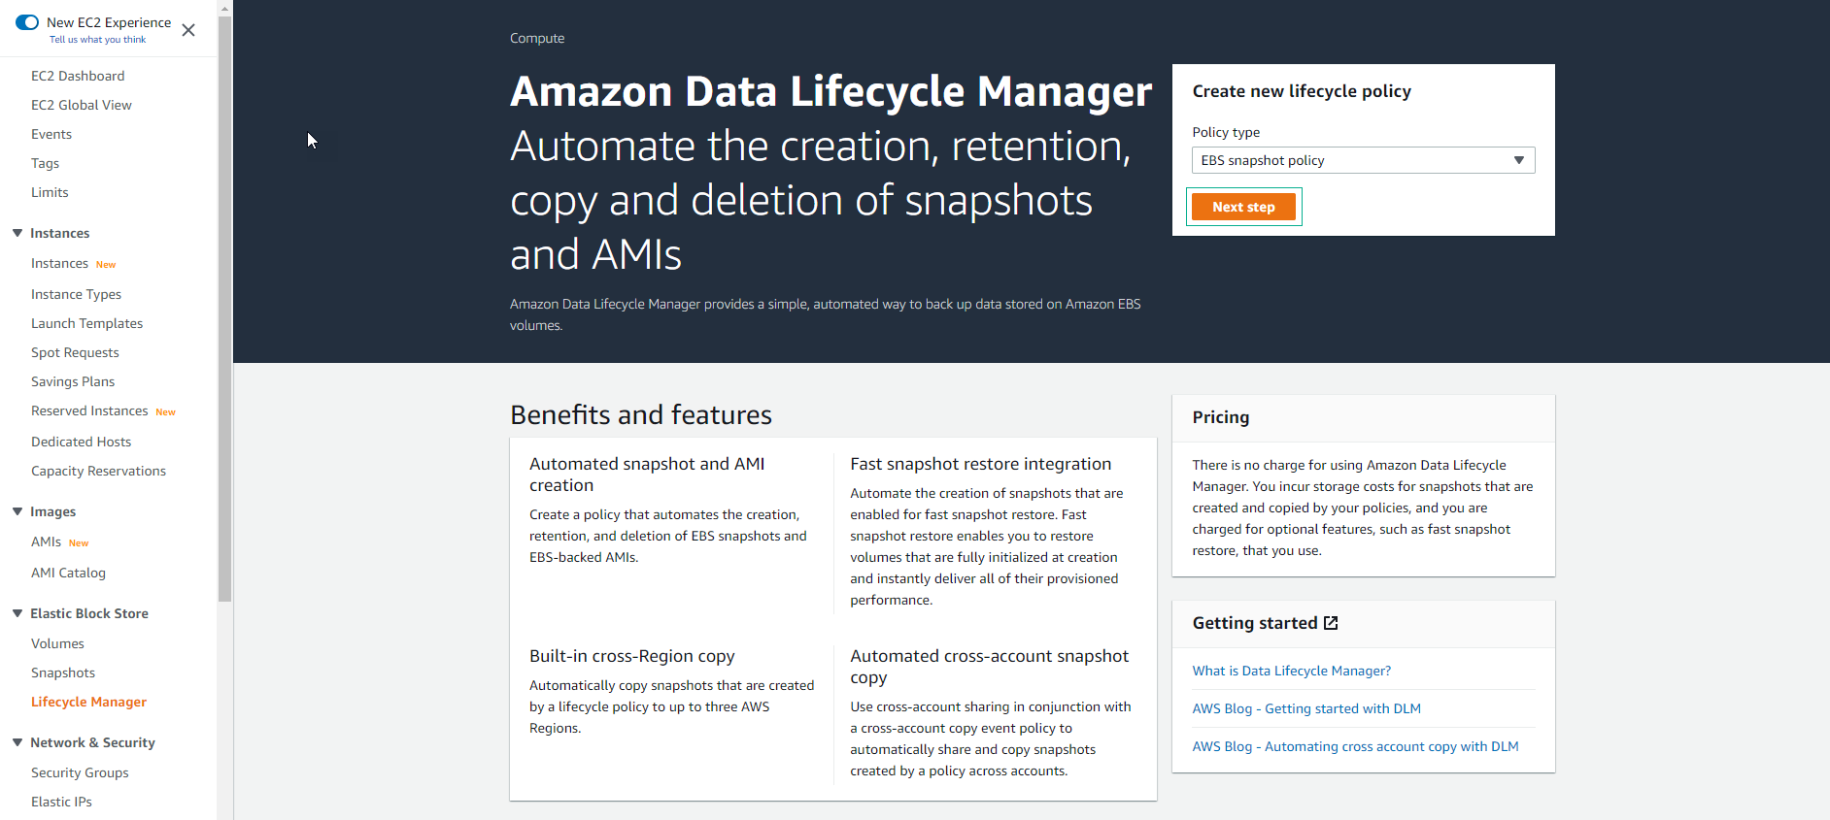Collapse the Elastic Block Store section

click(x=17, y=613)
